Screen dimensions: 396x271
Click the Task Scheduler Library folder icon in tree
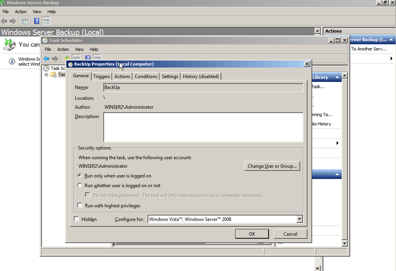pyautogui.click(x=54, y=75)
